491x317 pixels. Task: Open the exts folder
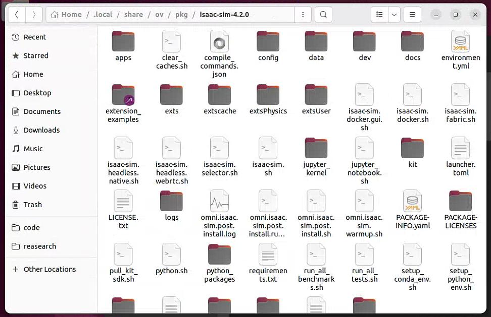point(172,99)
